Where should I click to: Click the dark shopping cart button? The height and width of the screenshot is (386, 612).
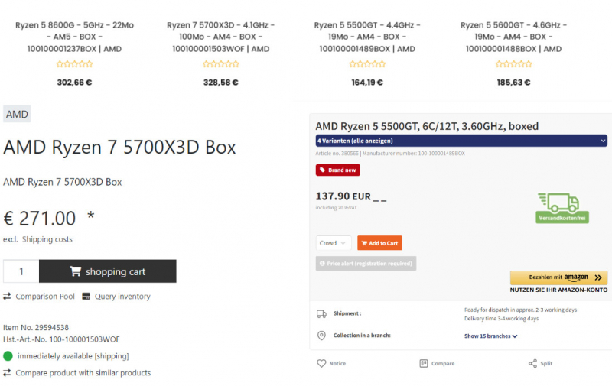108,271
